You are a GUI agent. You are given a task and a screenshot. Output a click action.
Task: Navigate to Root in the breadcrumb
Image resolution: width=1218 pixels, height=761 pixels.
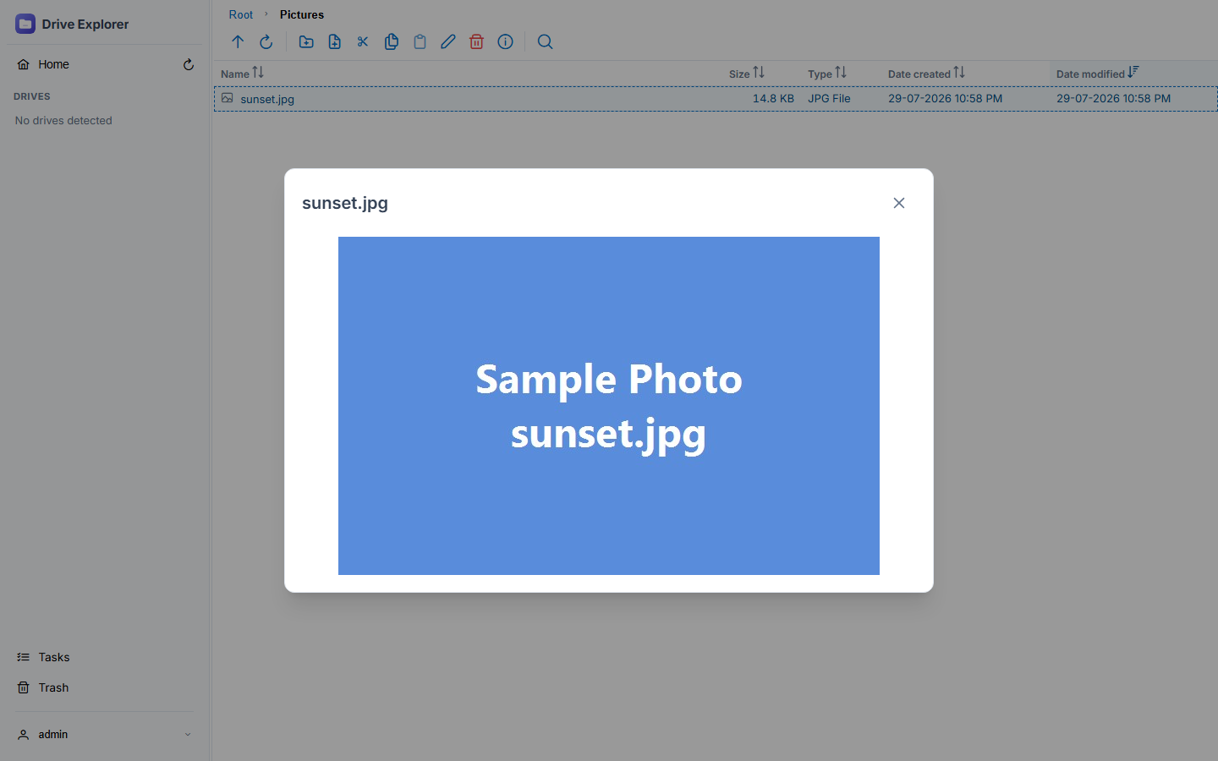click(241, 14)
